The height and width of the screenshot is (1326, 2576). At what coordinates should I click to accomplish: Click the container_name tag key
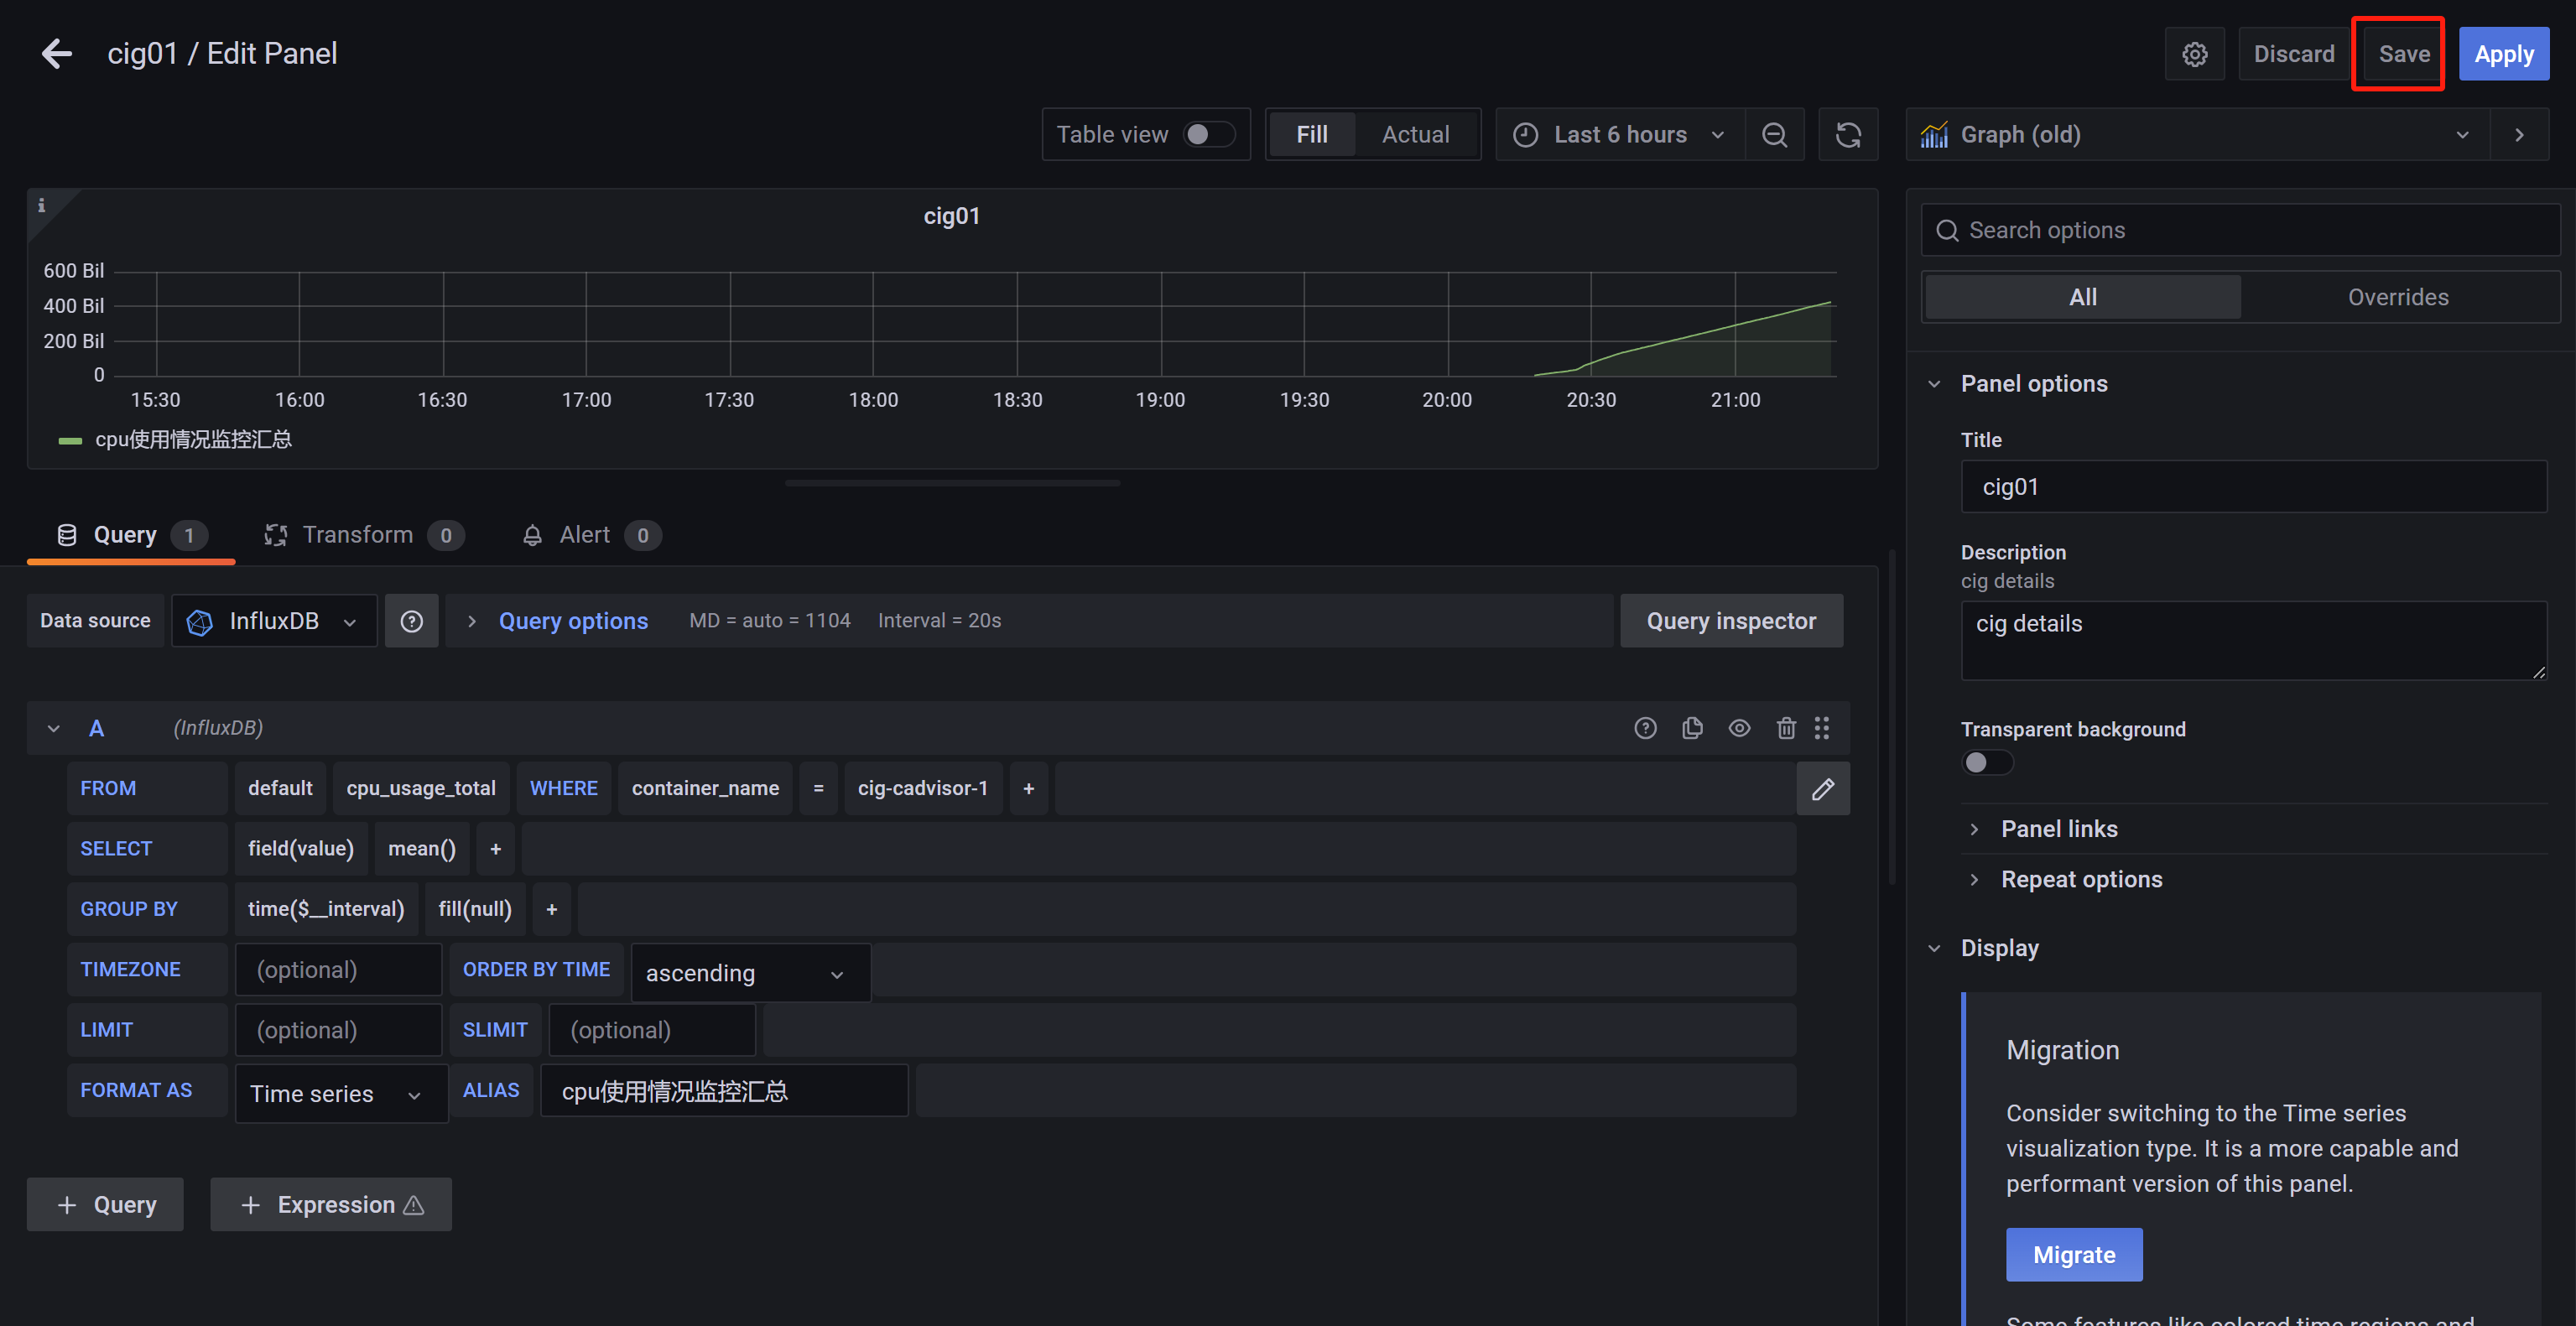point(704,789)
